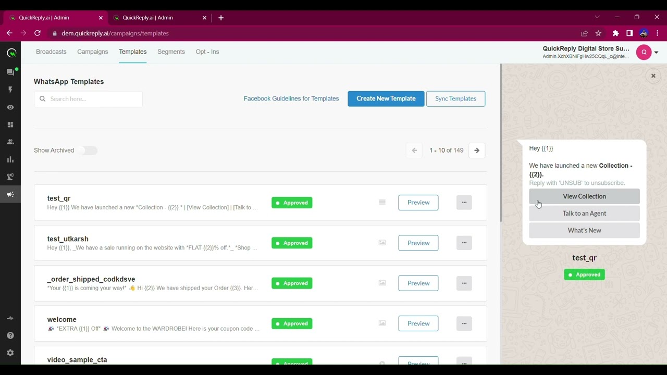The height and width of the screenshot is (375, 667).
Task: Open the settings gear sidebar icon
Action: [x=10, y=353]
